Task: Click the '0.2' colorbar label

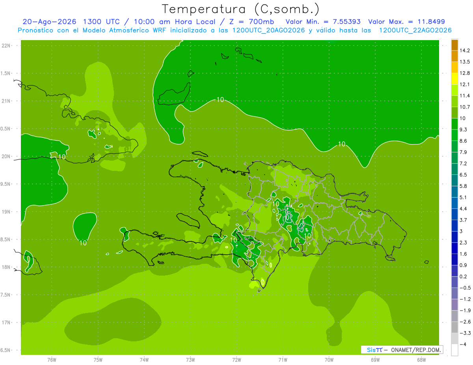Action: click(463, 276)
